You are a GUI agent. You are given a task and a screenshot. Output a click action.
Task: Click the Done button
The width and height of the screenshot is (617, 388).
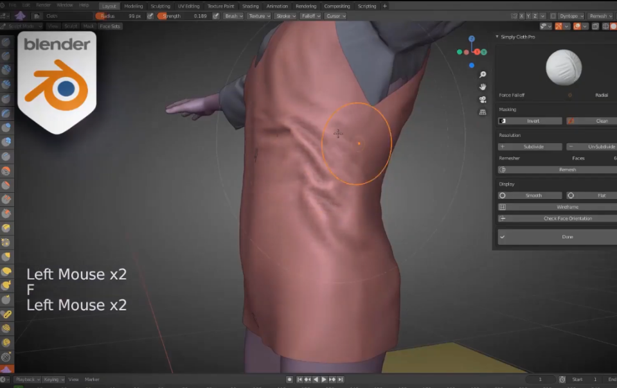click(x=557, y=237)
